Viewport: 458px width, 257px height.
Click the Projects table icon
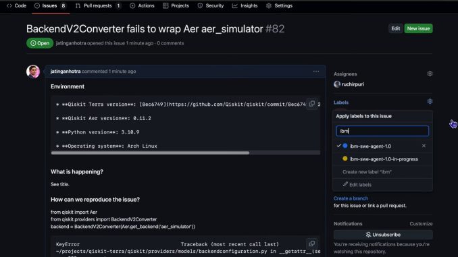click(x=166, y=5)
